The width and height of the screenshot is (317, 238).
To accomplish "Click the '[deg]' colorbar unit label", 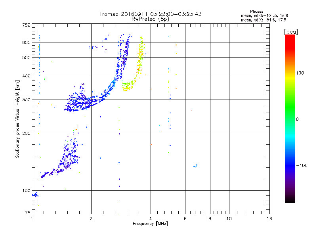I will [291, 32].
